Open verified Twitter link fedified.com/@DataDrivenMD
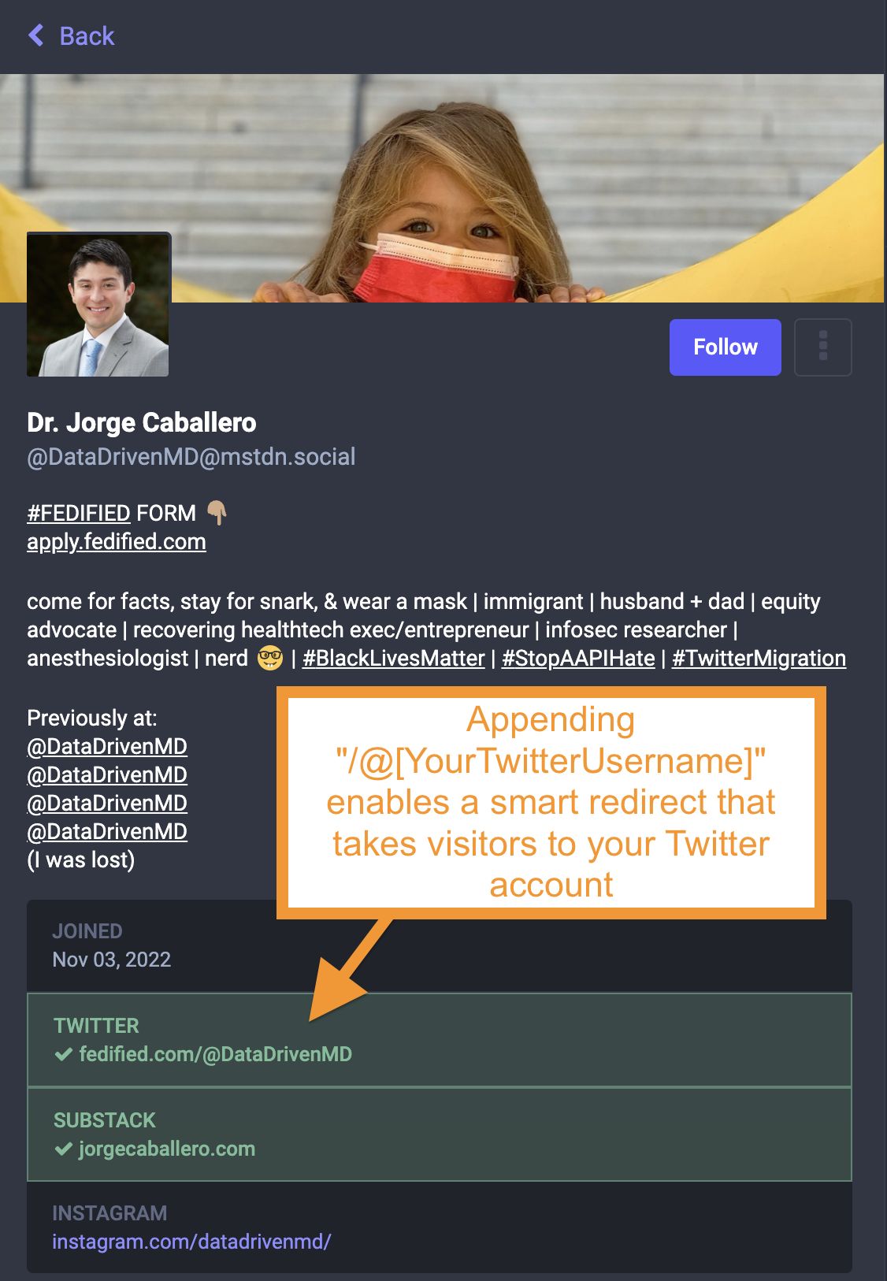Viewport: 887px width, 1281px height. click(x=215, y=1055)
